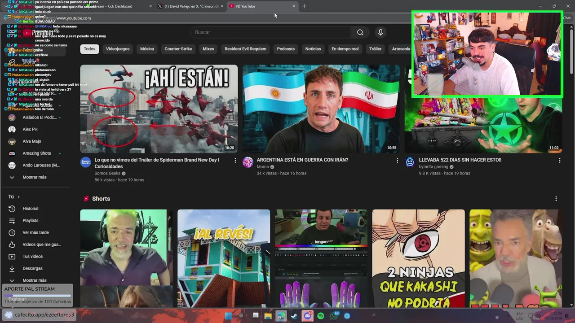Open the Shrek and Donkey Short
Screen dimensions: 575x323
pos(516,258)
